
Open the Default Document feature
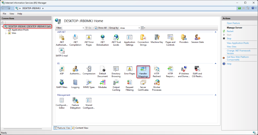(102, 72)
